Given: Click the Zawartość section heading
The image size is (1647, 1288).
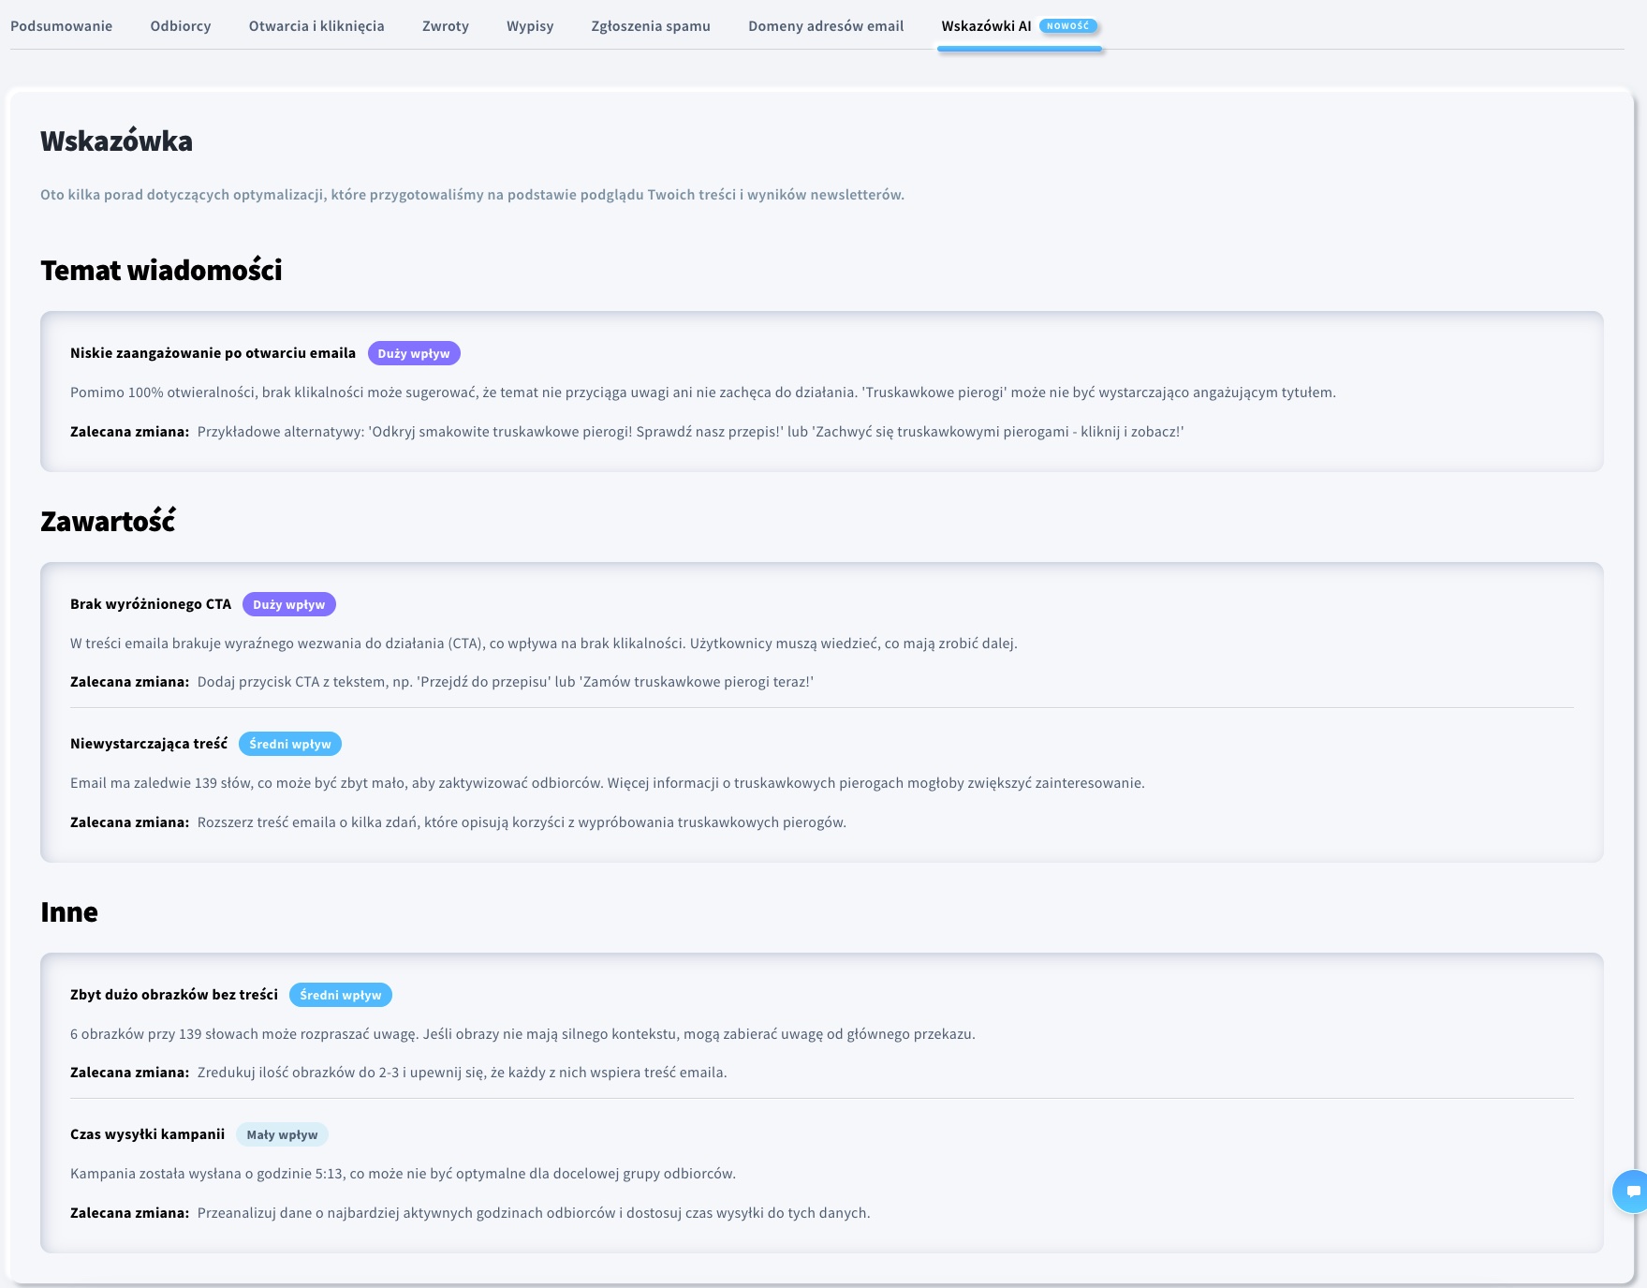Looking at the screenshot, I should coord(108,522).
